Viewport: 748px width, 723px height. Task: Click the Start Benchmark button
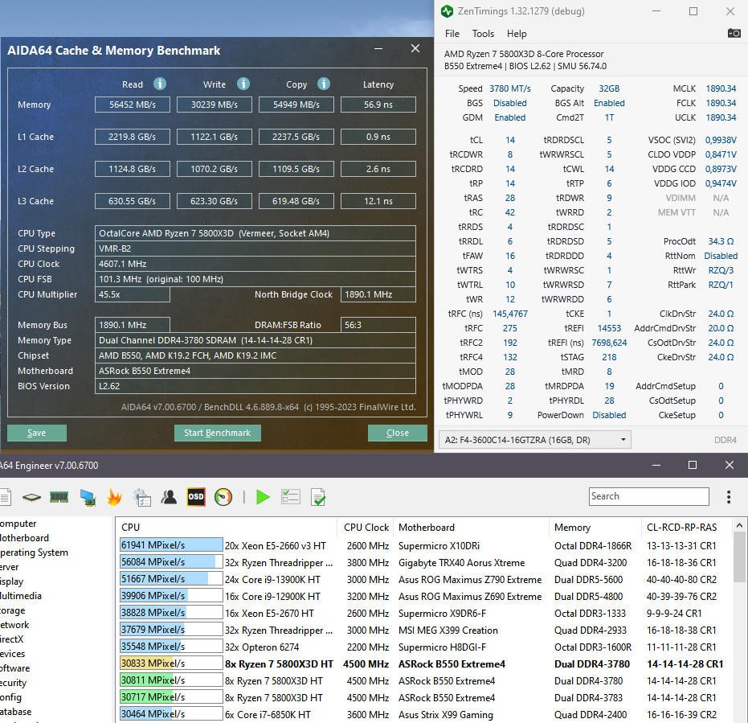tap(218, 433)
